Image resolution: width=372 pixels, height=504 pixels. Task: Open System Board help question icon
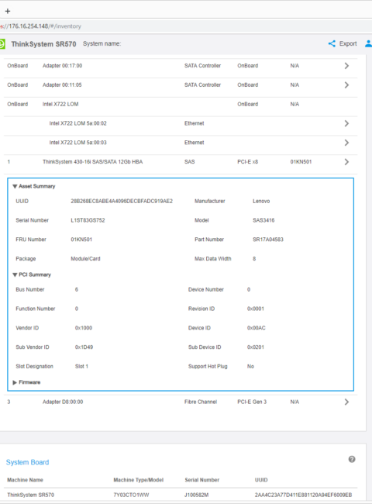[x=352, y=459]
